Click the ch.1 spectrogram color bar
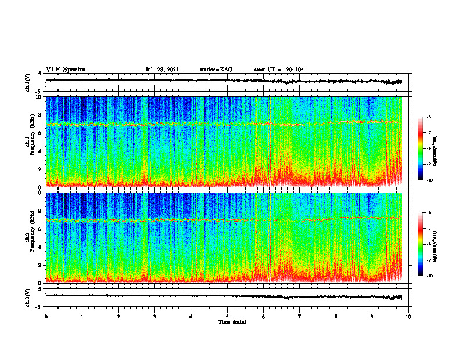Image resolution: width=460 pixels, height=355 pixels. click(420, 148)
